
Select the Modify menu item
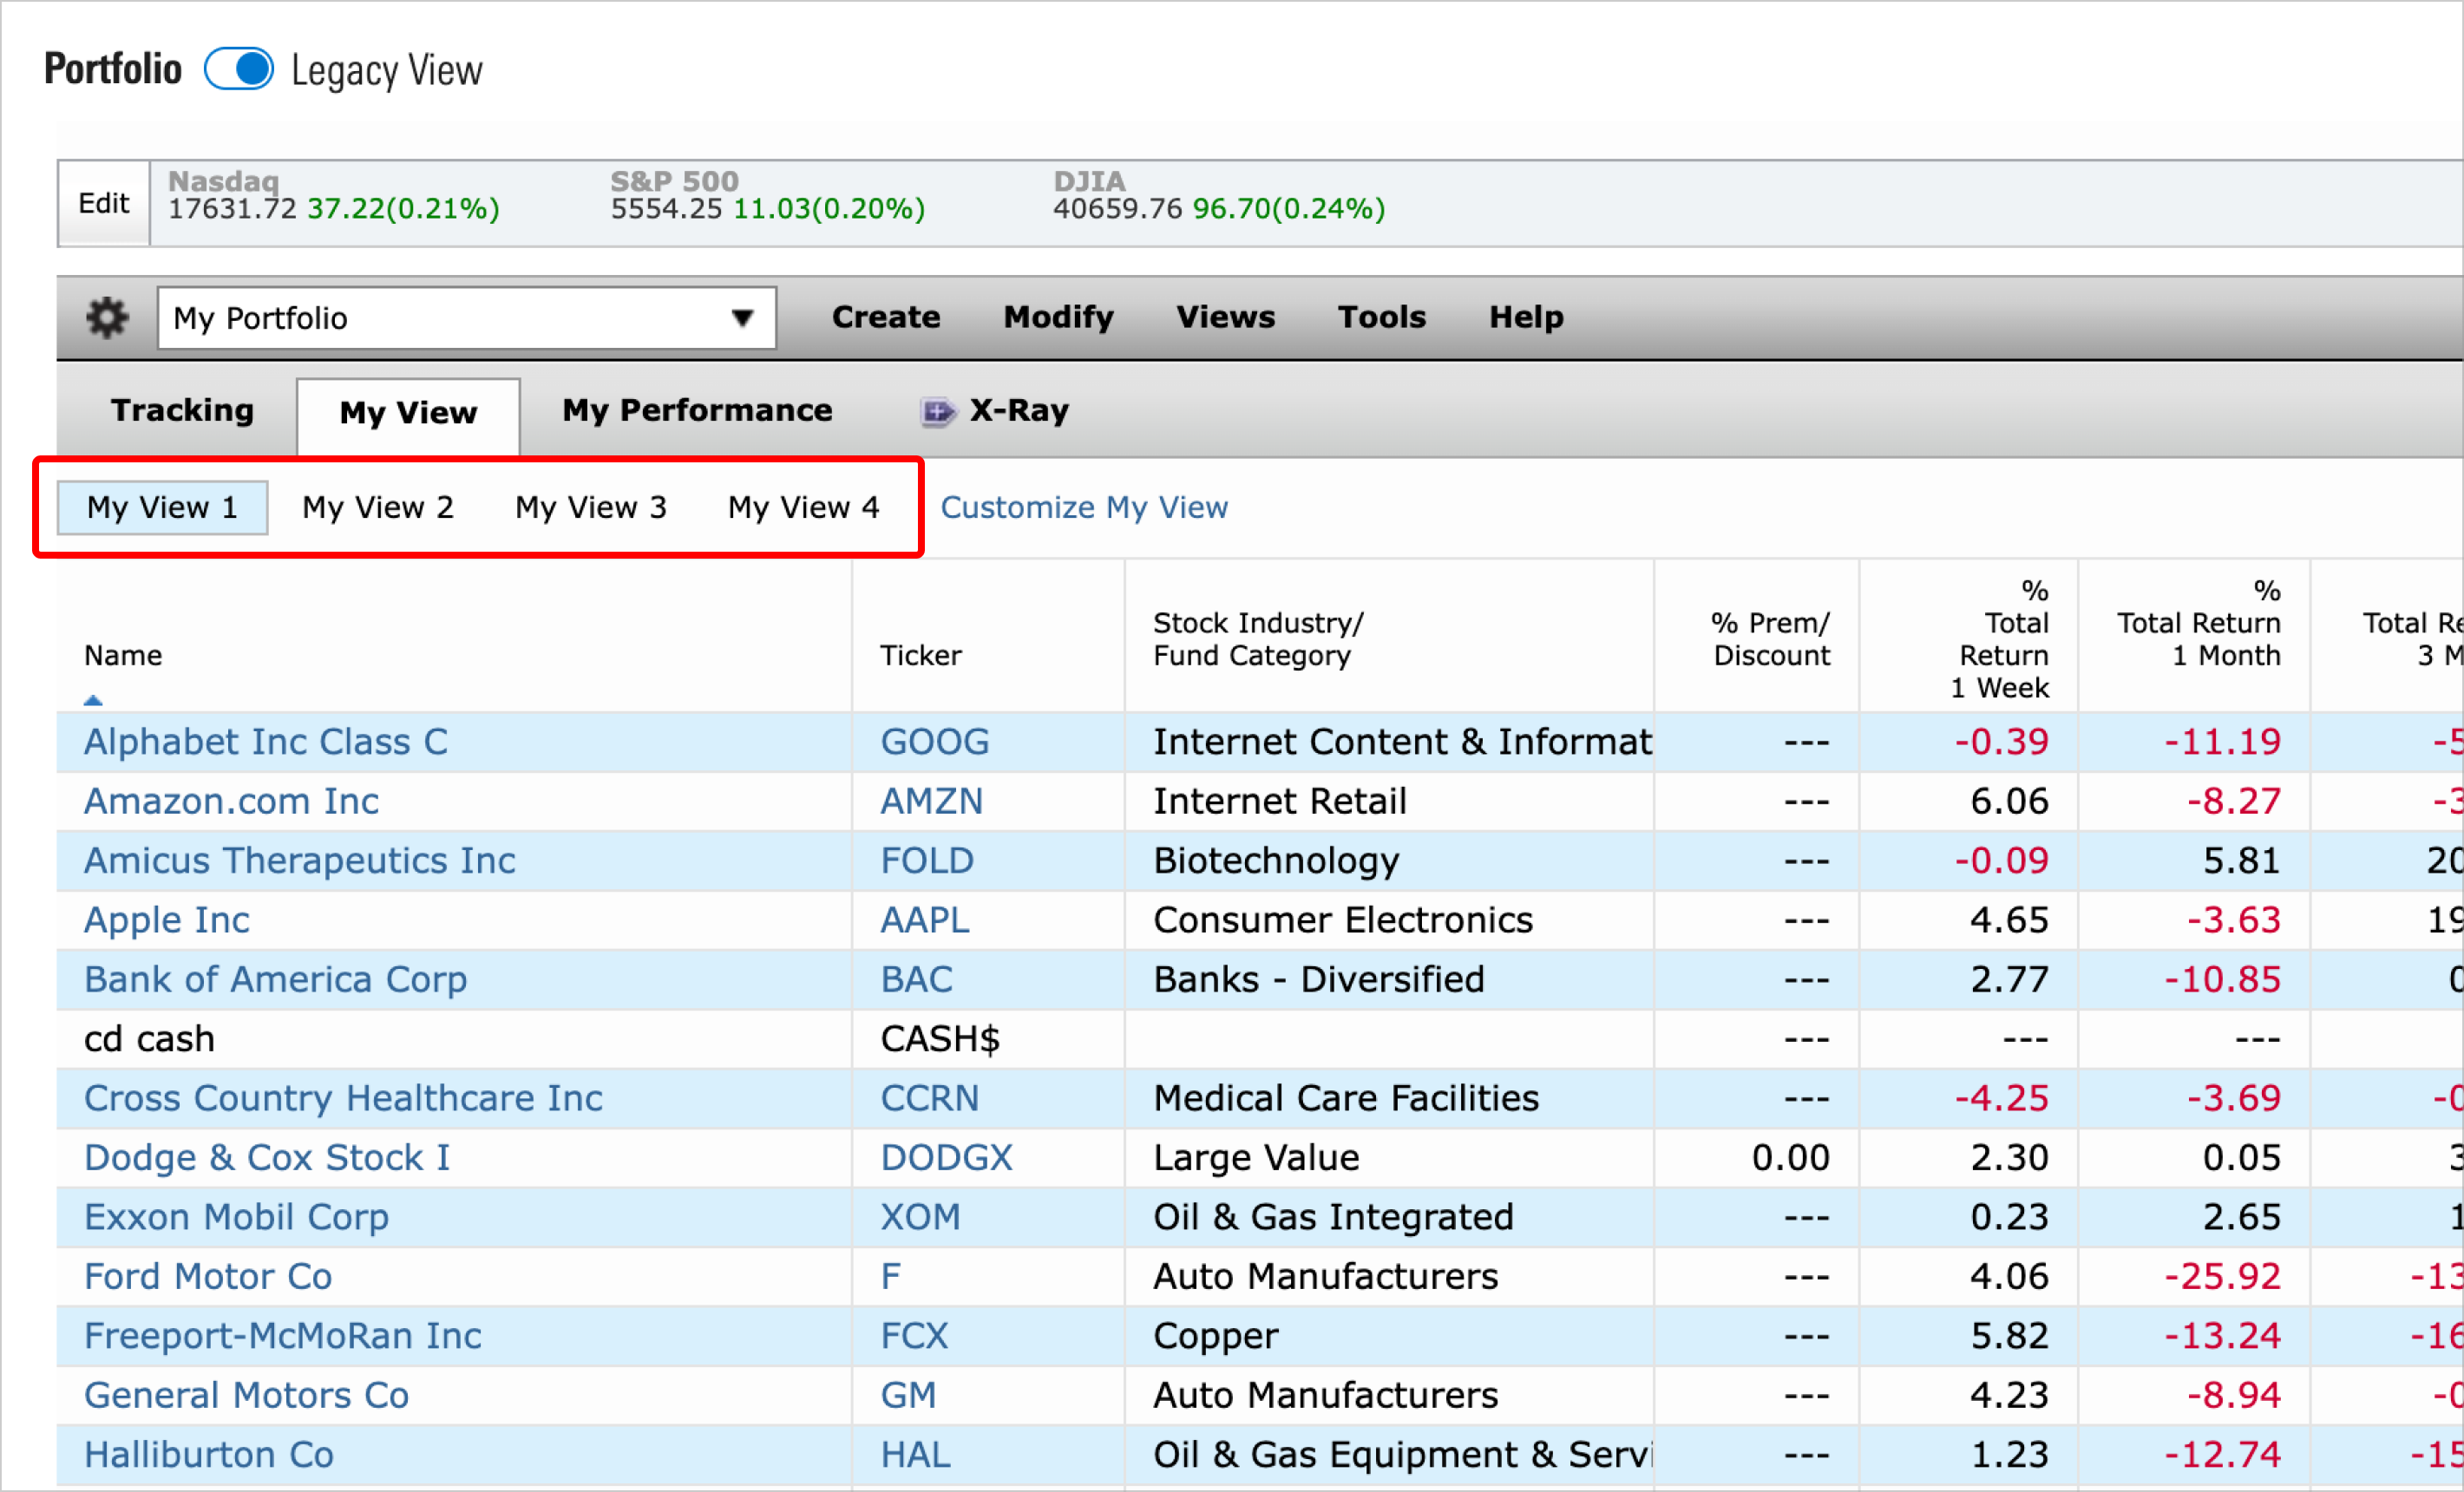[1056, 318]
